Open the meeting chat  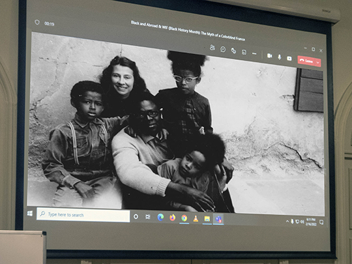pyautogui.click(x=223, y=49)
